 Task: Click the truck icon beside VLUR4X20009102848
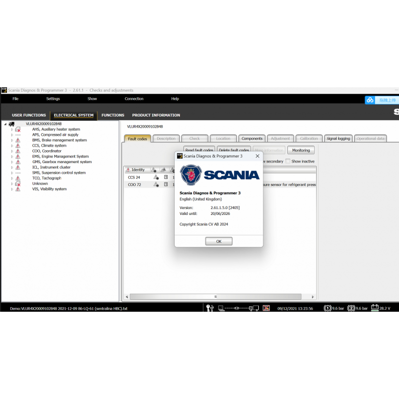coord(11,124)
